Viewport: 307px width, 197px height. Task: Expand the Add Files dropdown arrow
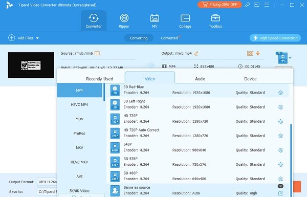[37, 38]
